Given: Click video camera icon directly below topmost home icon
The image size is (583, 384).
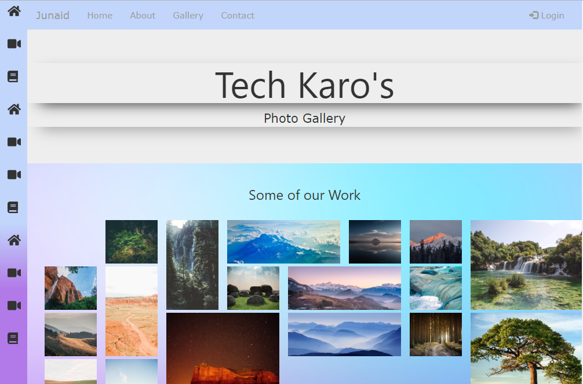Looking at the screenshot, I should (14, 44).
